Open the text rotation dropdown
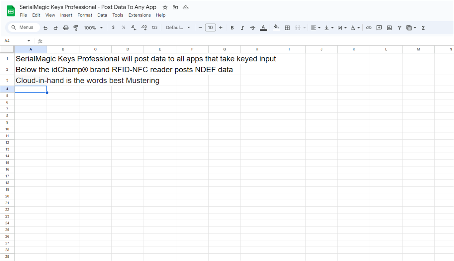 point(355,28)
